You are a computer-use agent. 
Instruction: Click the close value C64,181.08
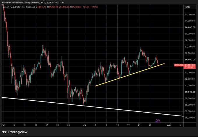click(x=75, y=7)
